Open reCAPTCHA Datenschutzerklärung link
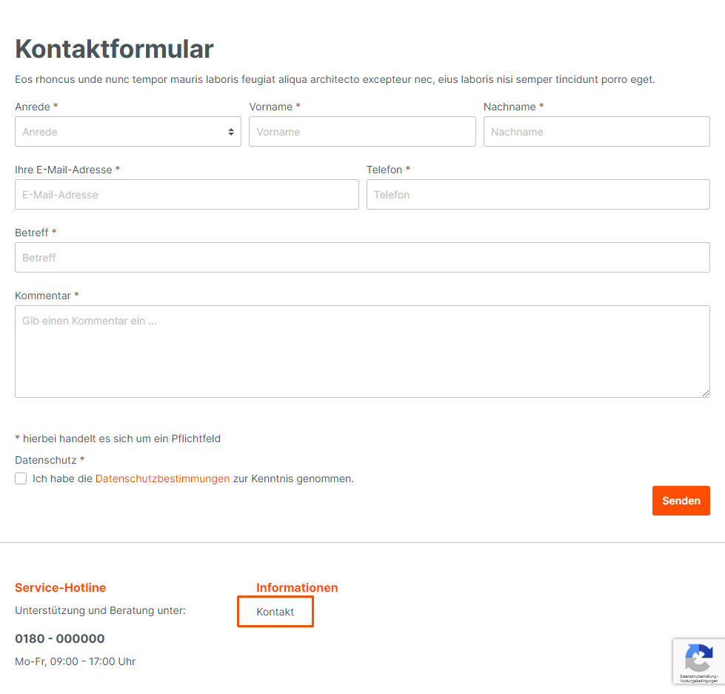 tap(698, 676)
